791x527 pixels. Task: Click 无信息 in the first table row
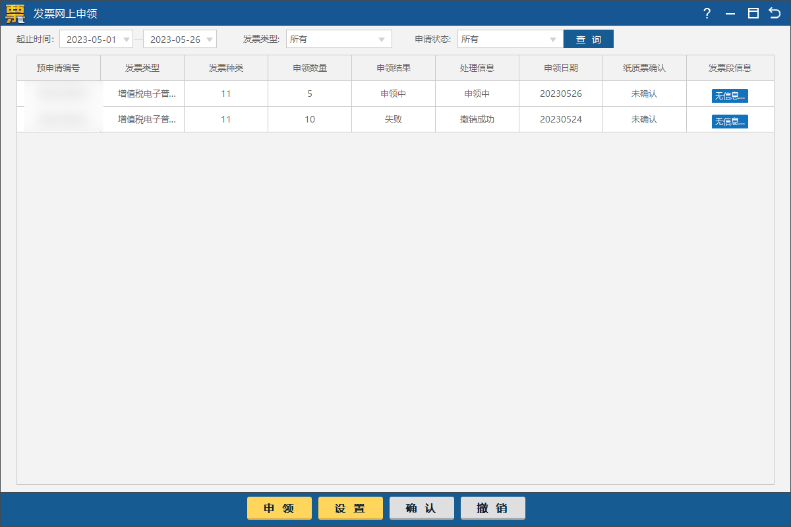click(x=730, y=95)
